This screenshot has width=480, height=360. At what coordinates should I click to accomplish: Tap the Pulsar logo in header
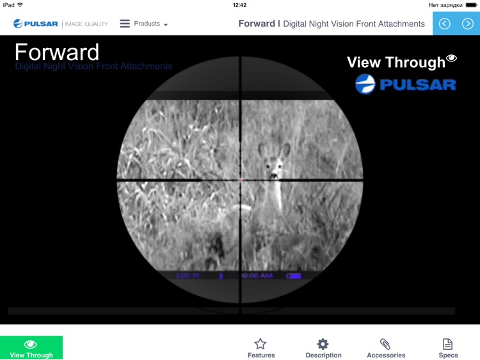click(35, 24)
